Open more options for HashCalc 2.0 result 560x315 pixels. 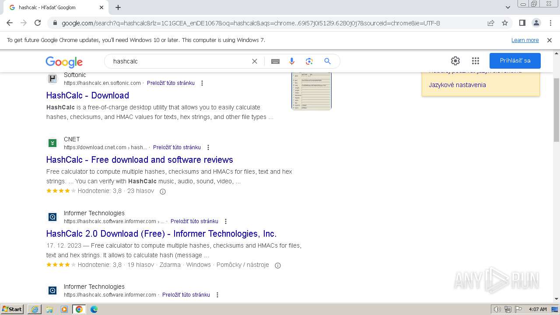(x=226, y=221)
